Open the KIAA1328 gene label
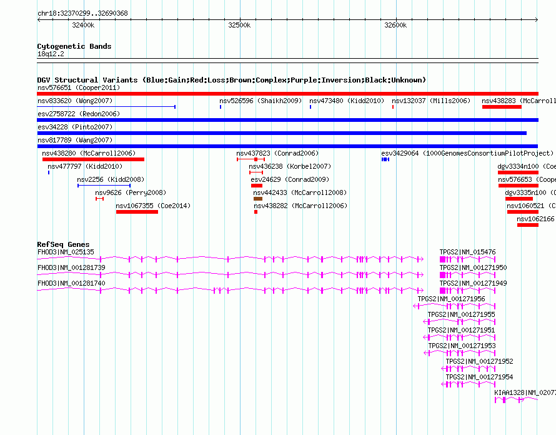This screenshot has height=435, width=556. [525, 392]
